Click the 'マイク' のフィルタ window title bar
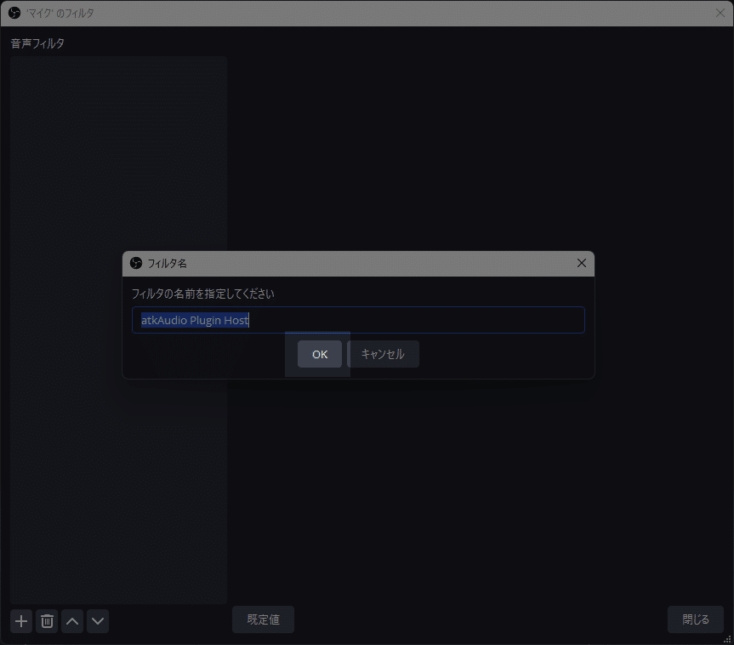 pyautogui.click(x=340, y=13)
